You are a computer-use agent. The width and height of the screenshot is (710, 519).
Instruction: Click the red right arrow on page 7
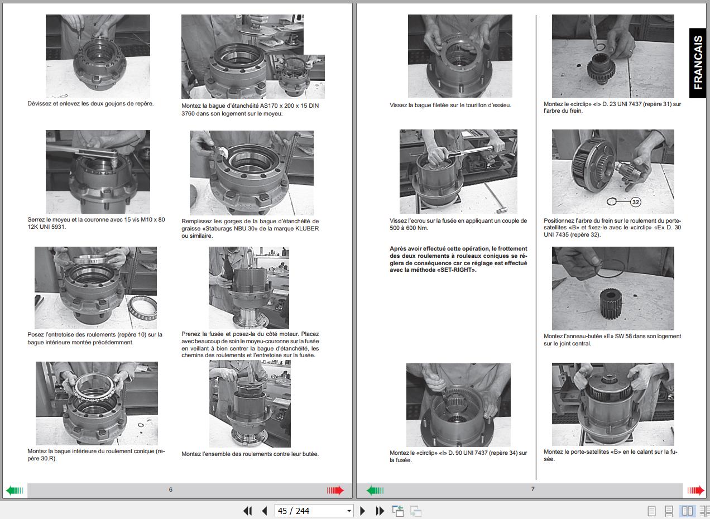pos(696,491)
